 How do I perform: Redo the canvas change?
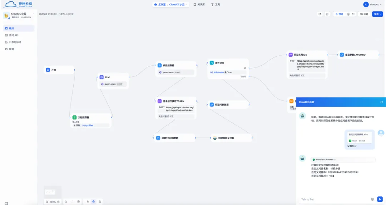click(x=72, y=202)
